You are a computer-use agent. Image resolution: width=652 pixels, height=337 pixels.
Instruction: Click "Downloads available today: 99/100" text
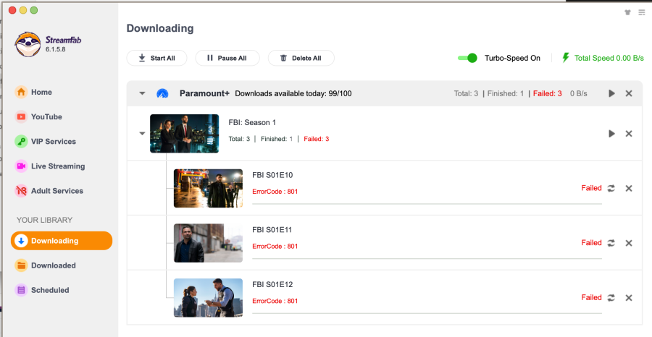[x=293, y=93]
